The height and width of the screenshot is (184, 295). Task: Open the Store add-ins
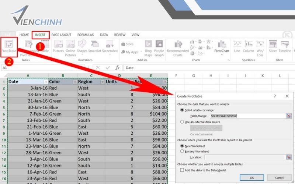click(128, 44)
